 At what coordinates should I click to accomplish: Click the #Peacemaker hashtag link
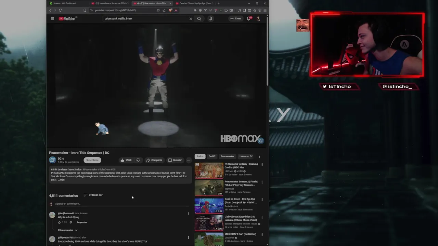coord(90,169)
